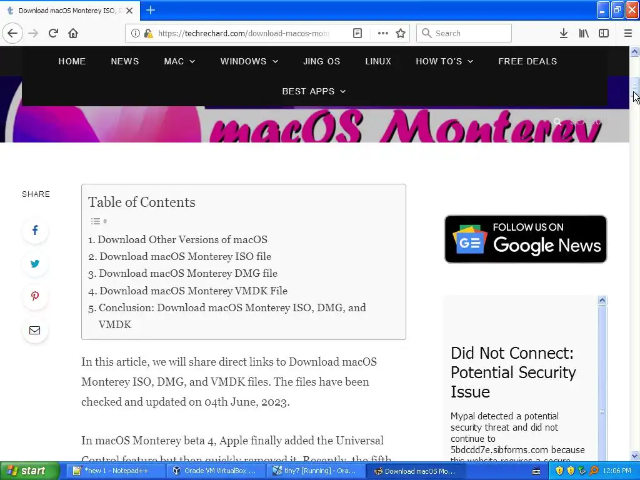The image size is (640, 480).
Task: Click the URL address bar field
Action: click(x=243, y=33)
